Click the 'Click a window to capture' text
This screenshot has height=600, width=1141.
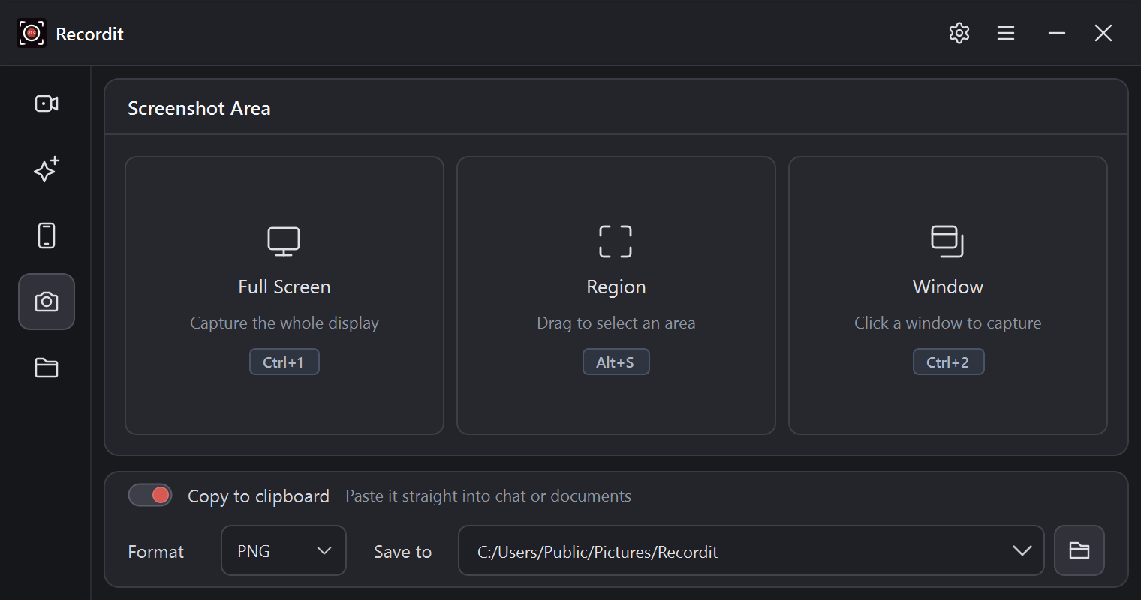tap(948, 323)
